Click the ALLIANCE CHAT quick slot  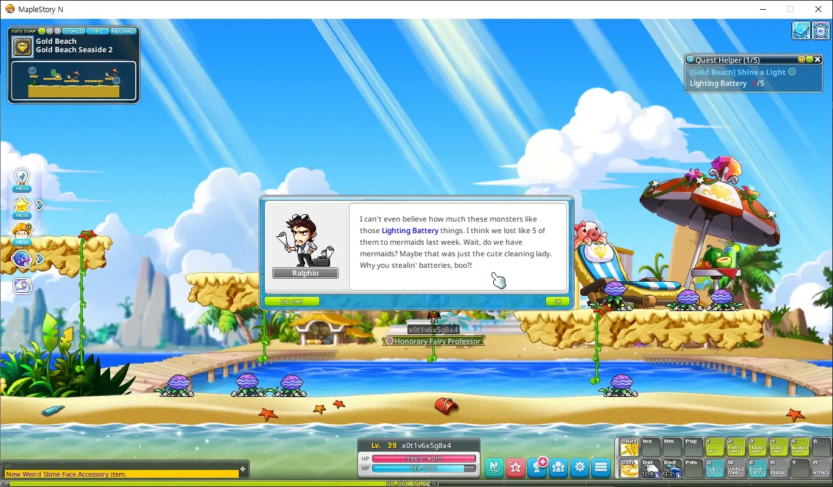click(x=800, y=447)
